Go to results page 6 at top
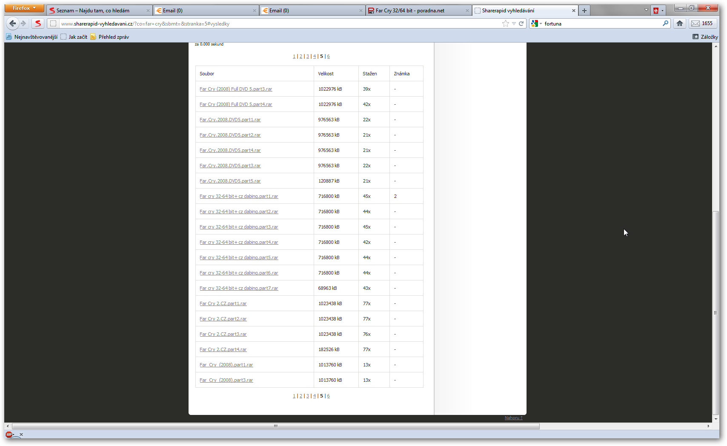This screenshot has width=727, height=446. (x=328, y=56)
